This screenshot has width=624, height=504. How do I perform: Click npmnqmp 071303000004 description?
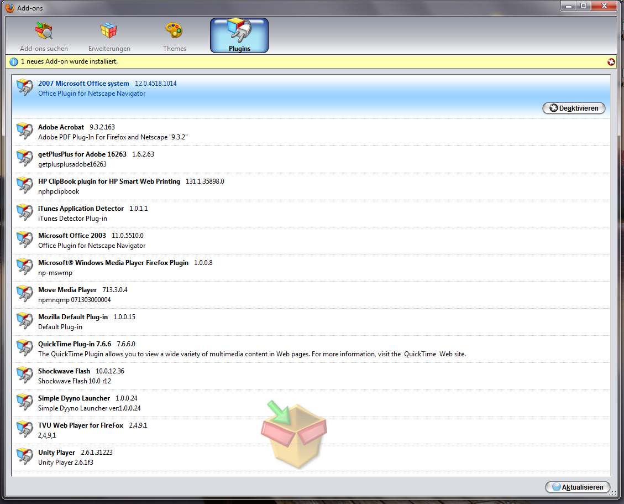click(x=75, y=300)
